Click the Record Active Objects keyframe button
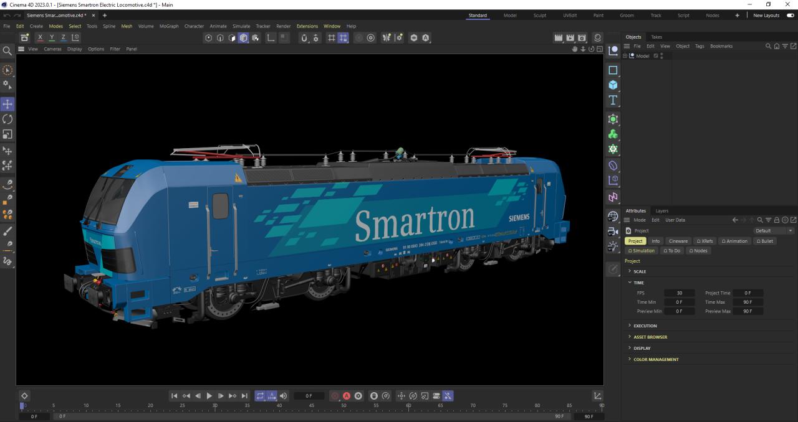Image resolution: width=798 pixels, height=422 pixels. pos(335,396)
